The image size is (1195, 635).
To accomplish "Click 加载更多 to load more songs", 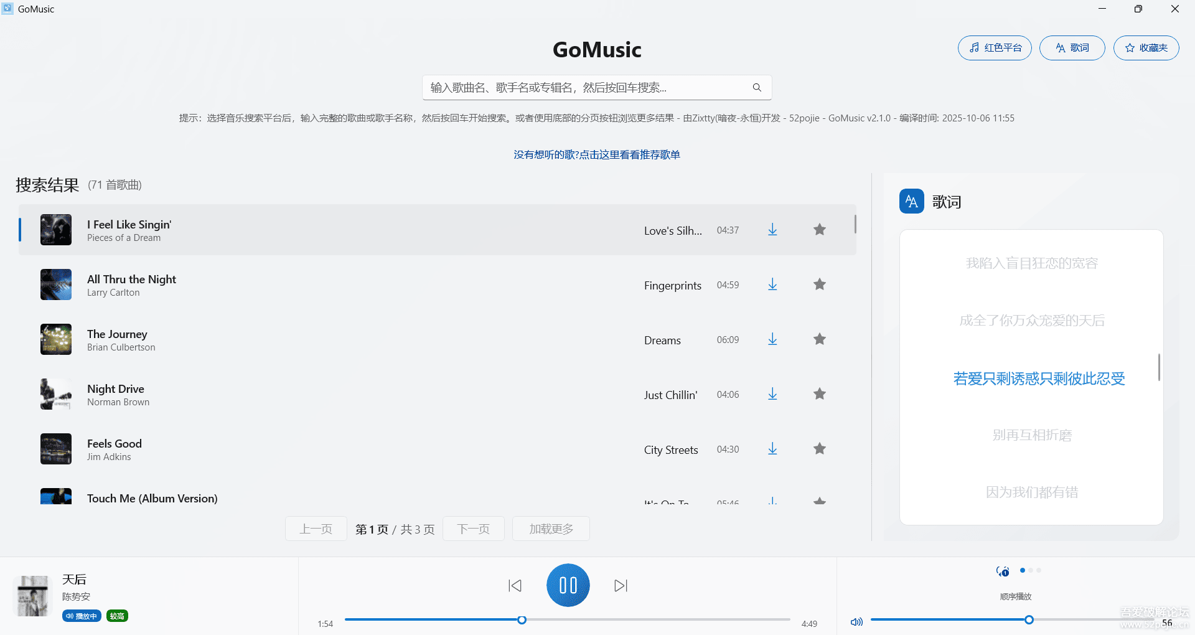I will pyautogui.click(x=551, y=529).
